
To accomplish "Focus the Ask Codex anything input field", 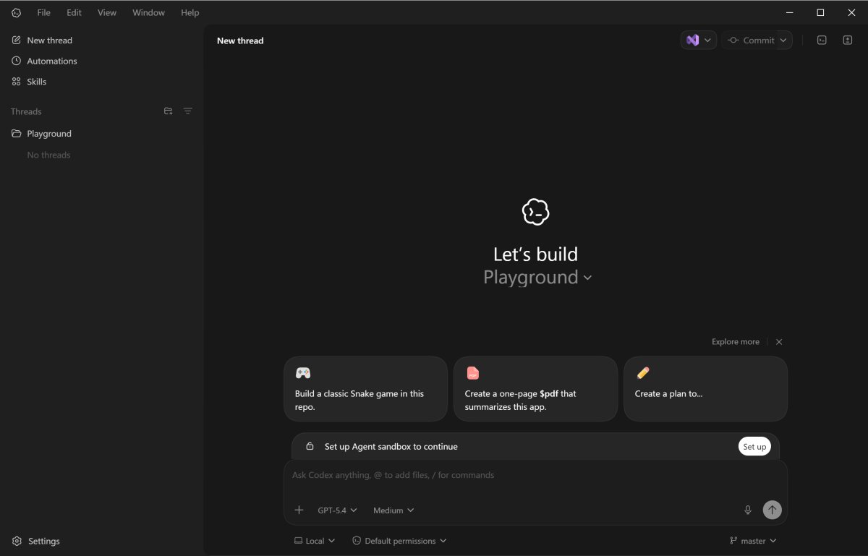I will [x=536, y=476].
